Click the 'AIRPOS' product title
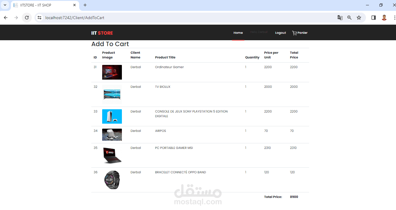Viewport: 396px width, 210px height. (x=160, y=131)
